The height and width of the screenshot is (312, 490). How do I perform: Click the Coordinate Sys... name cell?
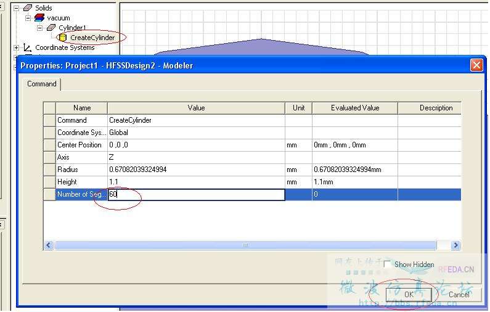click(81, 133)
